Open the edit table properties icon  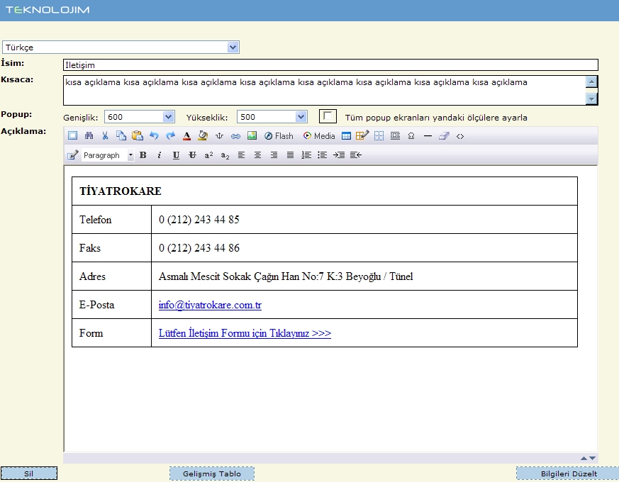(x=362, y=136)
